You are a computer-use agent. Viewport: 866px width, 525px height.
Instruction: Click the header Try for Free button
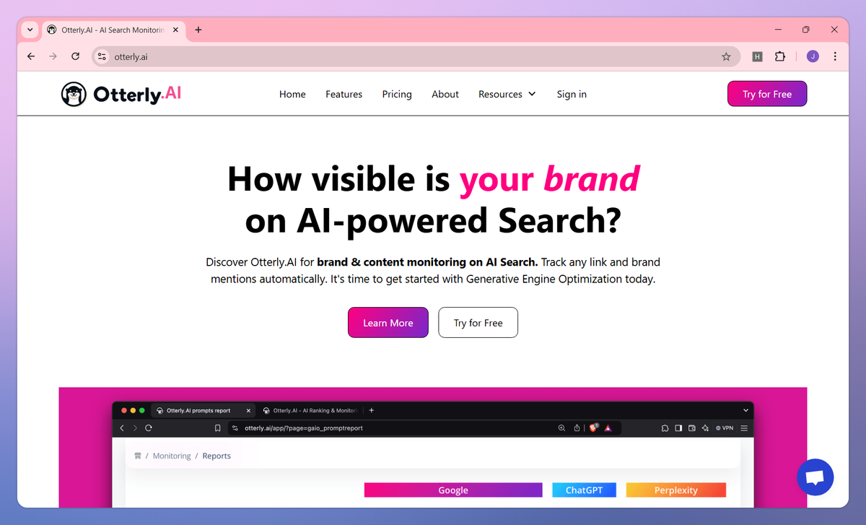(x=767, y=94)
